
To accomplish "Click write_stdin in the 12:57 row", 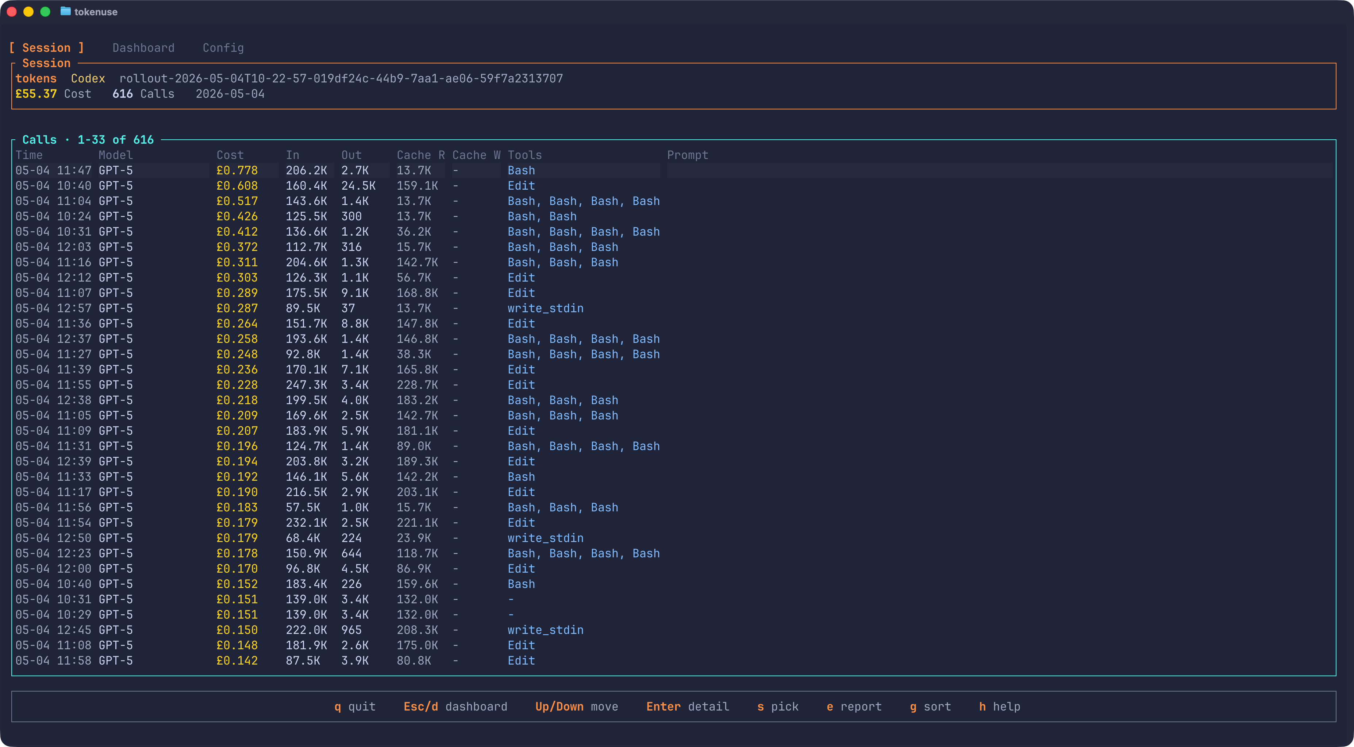I will click(x=546, y=308).
